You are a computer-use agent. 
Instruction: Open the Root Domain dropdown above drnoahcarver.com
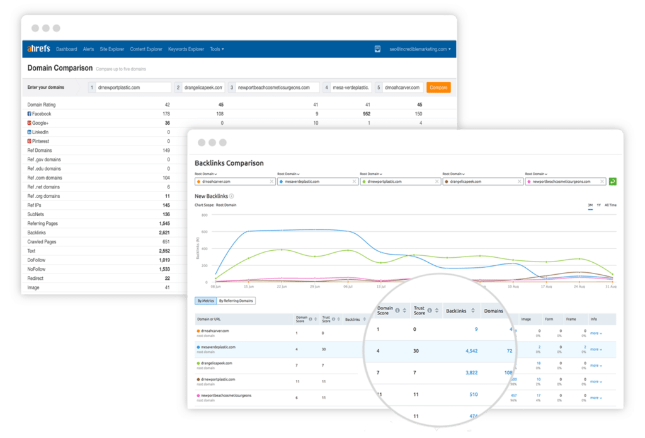(x=206, y=174)
